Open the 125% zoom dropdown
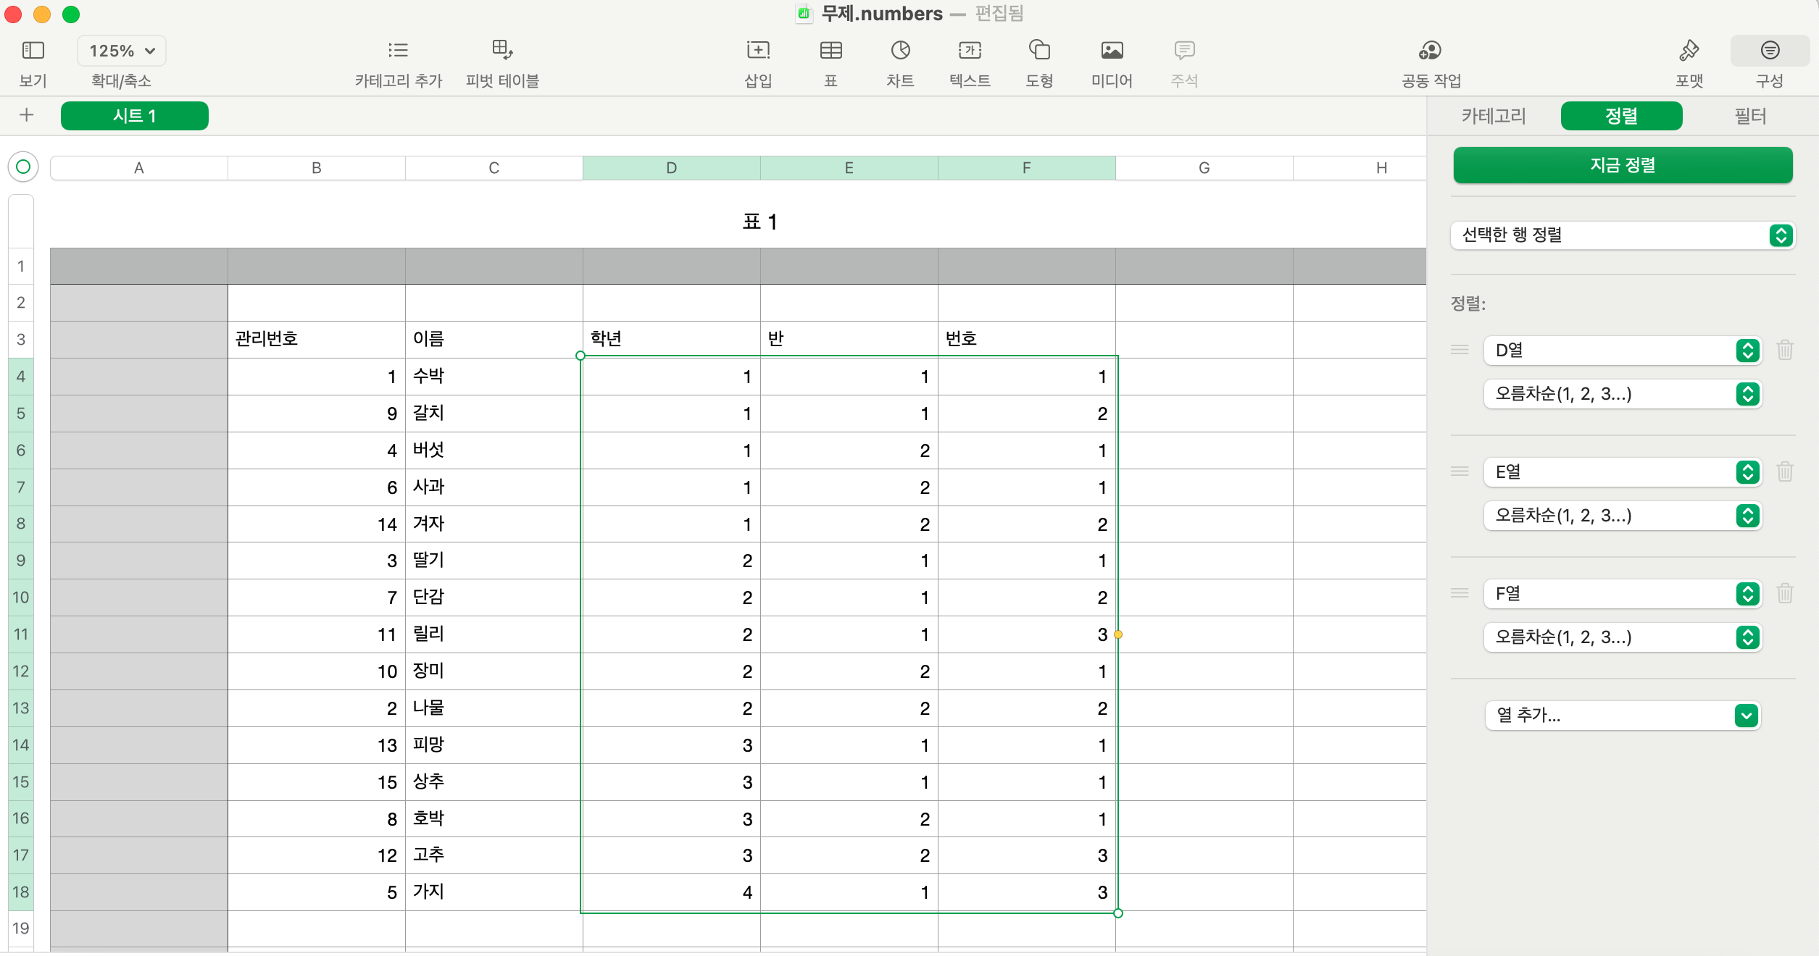The height and width of the screenshot is (956, 1819). tap(122, 51)
